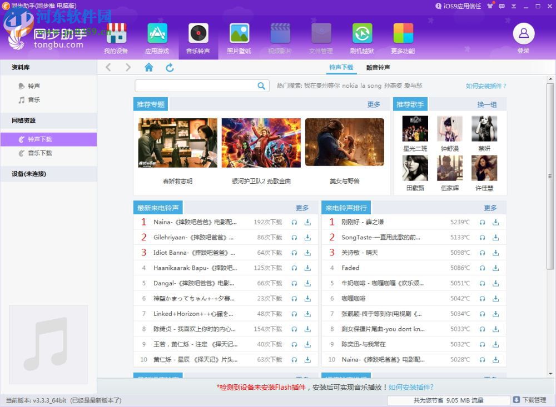Download the ringtone 刚刚好 - 薛之谦
The image size is (556, 407).
495,222
